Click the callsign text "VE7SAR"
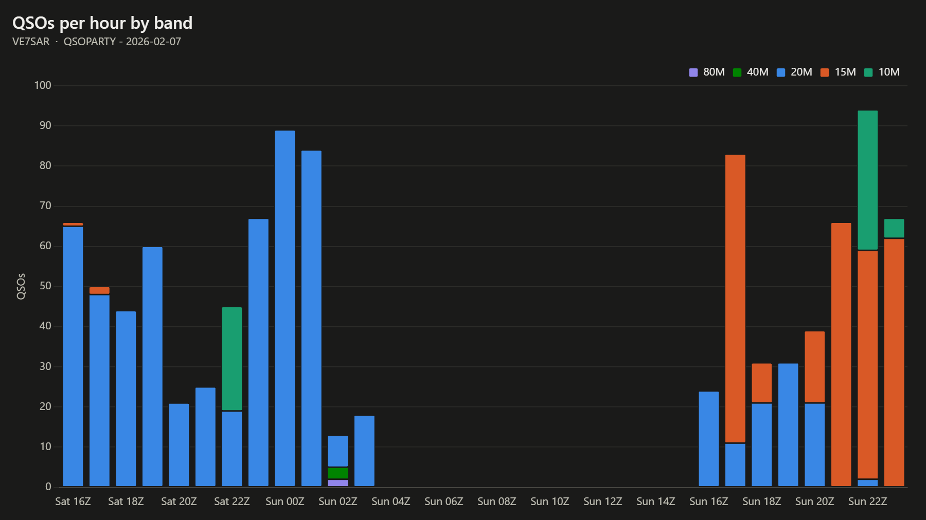The height and width of the screenshot is (520, 926). (31, 42)
